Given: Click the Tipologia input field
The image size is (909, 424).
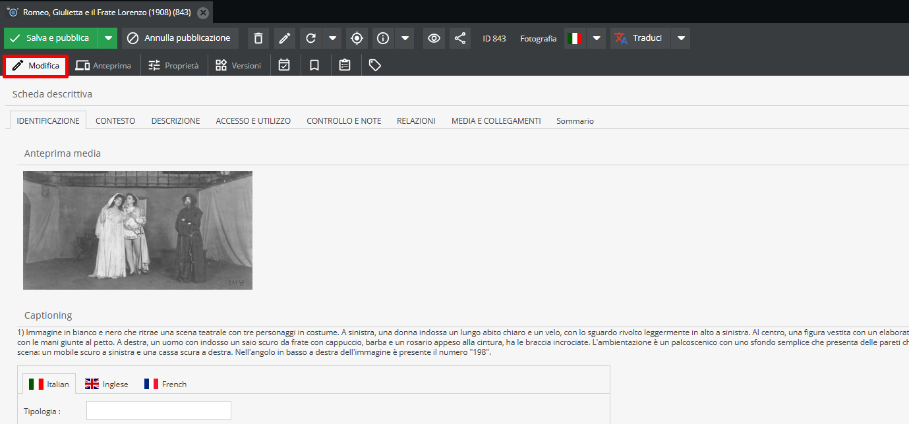Looking at the screenshot, I should pos(159,410).
